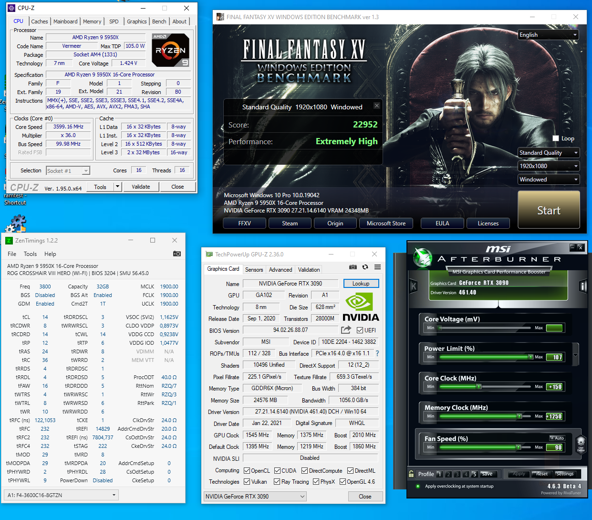592x520 pixels.
Task: Click the Memory Clock slider handle
Action: 519,416
